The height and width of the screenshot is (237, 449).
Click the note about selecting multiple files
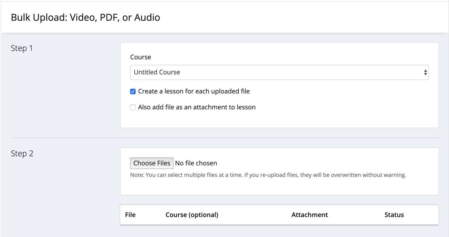tap(268, 175)
